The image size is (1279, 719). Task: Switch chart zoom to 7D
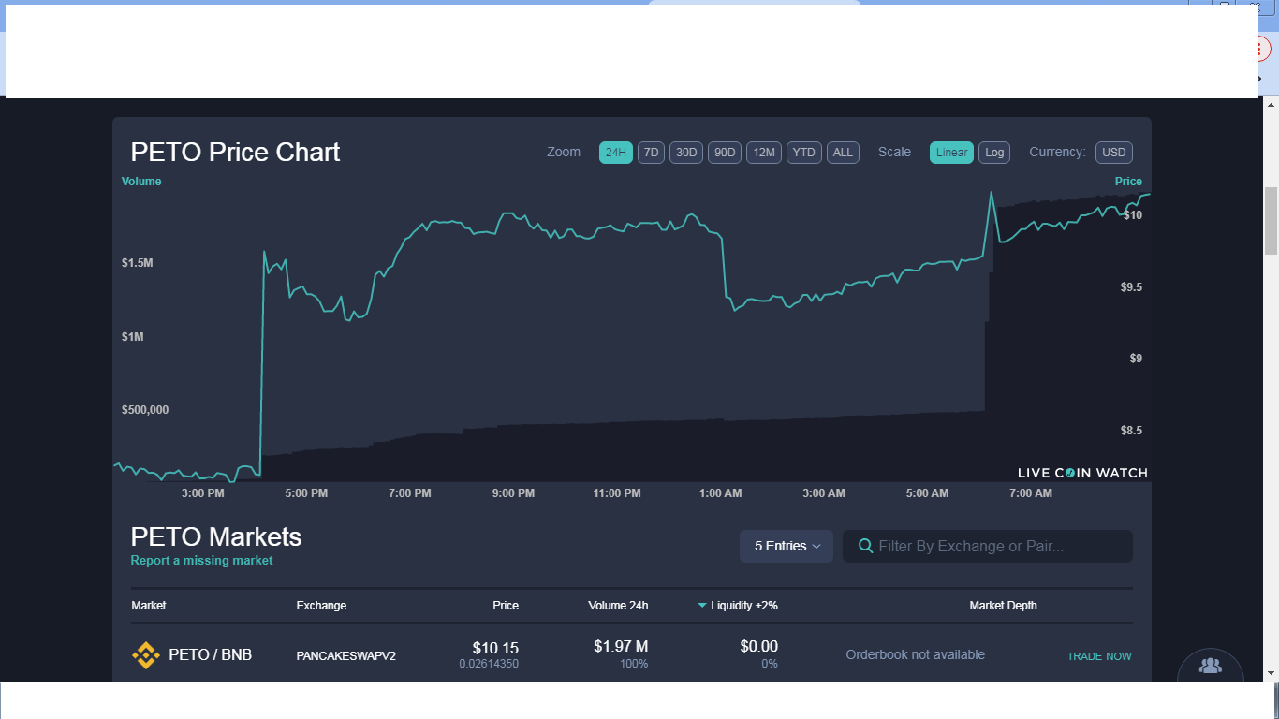[652, 153]
